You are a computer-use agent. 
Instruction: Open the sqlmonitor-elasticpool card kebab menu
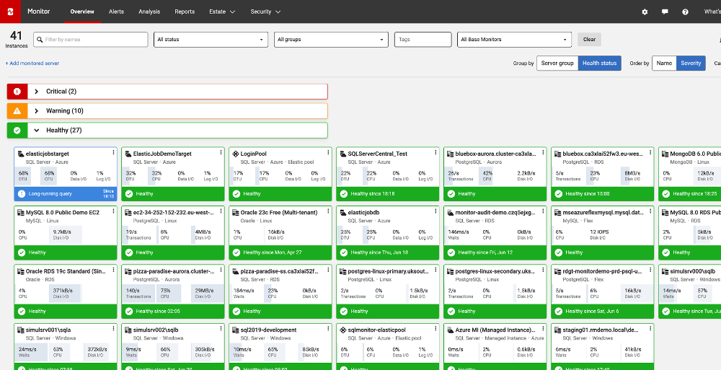pos(435,329)
